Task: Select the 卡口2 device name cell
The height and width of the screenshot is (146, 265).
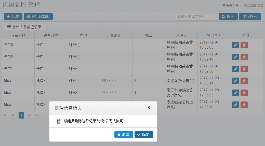Action: [18, 57]
